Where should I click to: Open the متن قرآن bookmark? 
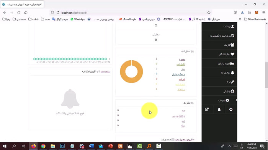(214, 19)
